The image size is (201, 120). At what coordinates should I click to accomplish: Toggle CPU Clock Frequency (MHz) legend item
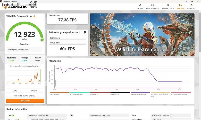(x=140, y=94)
